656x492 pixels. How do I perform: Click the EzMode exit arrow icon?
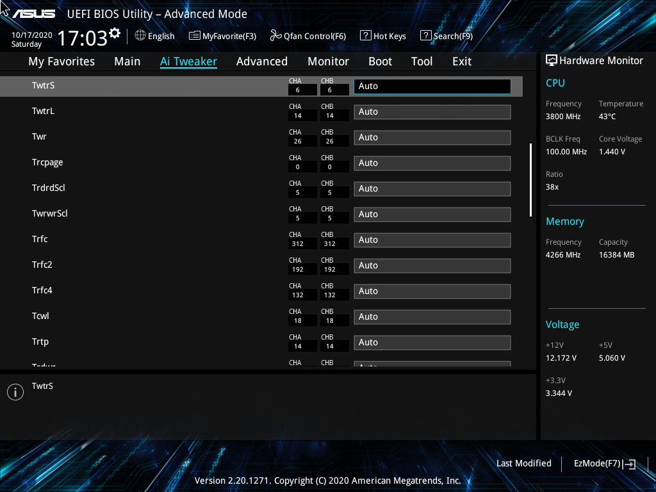[x=630, y=464]
